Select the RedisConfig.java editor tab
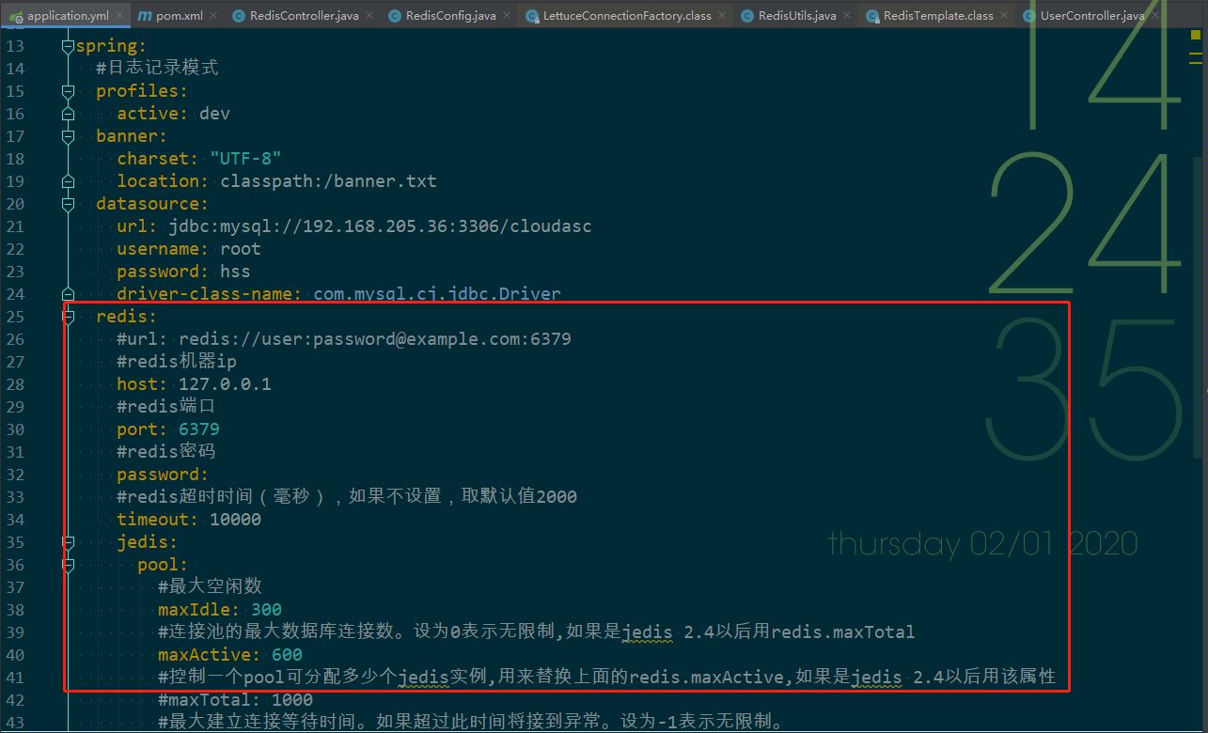 [450, 16]
